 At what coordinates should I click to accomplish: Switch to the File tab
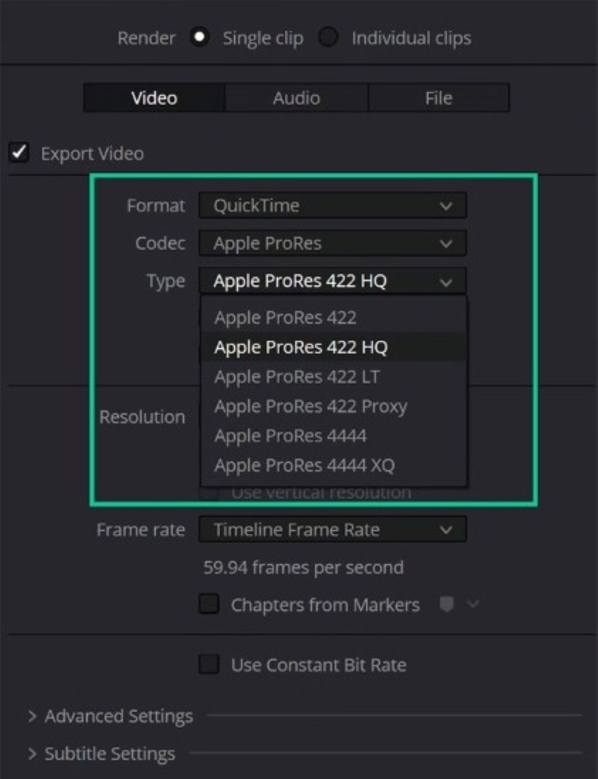click(439, 98)
